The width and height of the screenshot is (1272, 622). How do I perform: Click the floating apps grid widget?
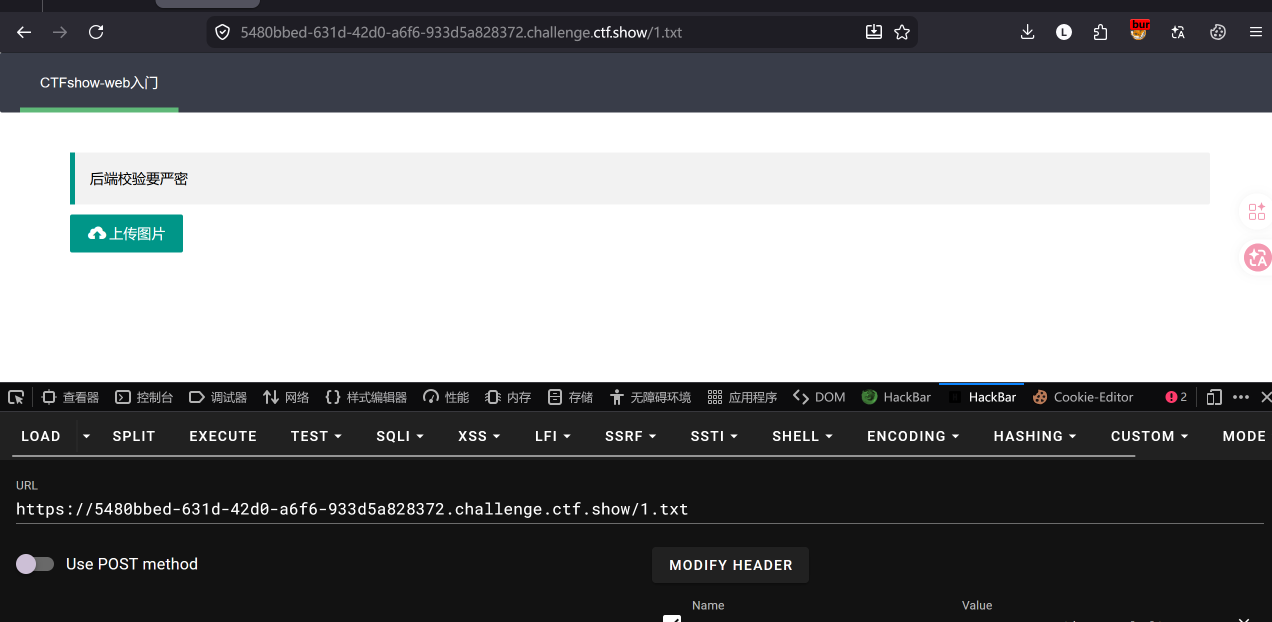(1256, 211)
